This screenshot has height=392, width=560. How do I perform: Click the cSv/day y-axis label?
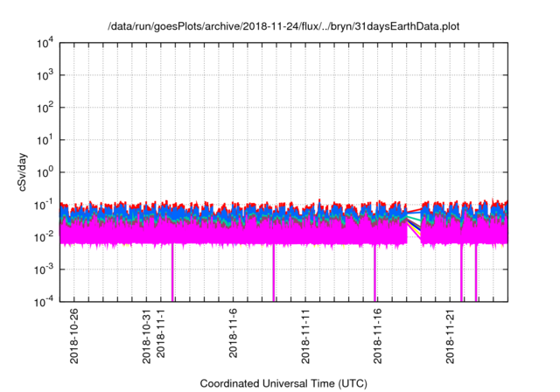coord(23,172)
